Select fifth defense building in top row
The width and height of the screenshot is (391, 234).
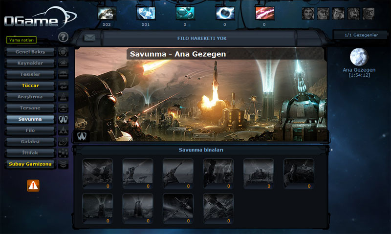click(259, 174)
